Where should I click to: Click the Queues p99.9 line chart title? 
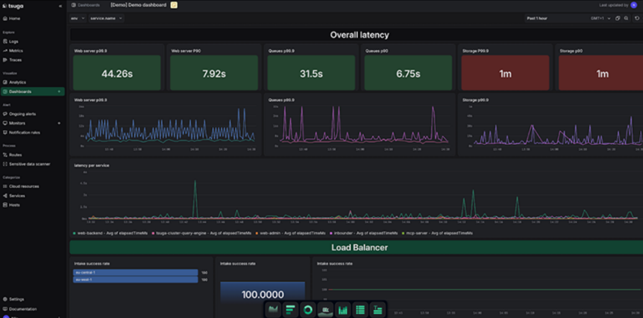(x=281, y=99)
